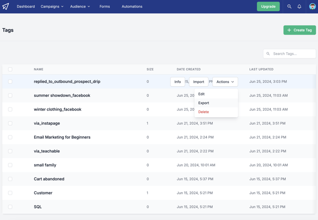The width and height of the screenshot is (318, 220).
Task: Choose Export from the Actions menu
Action: click(x=216, y=103)
